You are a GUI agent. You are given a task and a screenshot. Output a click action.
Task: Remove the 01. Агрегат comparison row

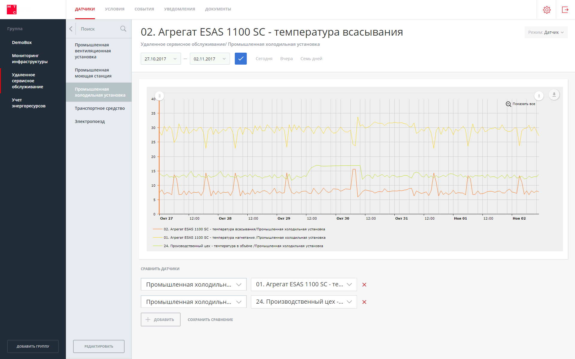[364, 285]
